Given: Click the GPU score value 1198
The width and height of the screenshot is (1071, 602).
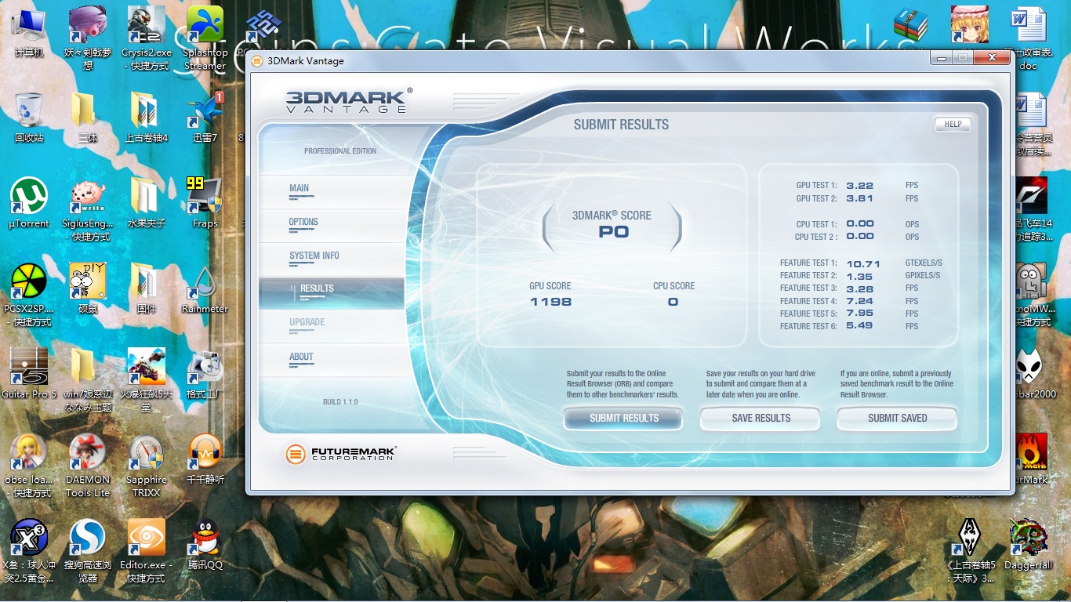Looking at the screenshot, I should [550, 302].
